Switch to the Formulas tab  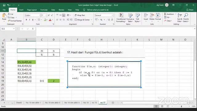[x=44, y=10]
